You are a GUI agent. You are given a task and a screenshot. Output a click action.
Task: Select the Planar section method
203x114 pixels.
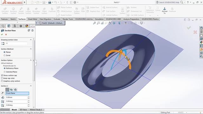click(x=4, y=52)
